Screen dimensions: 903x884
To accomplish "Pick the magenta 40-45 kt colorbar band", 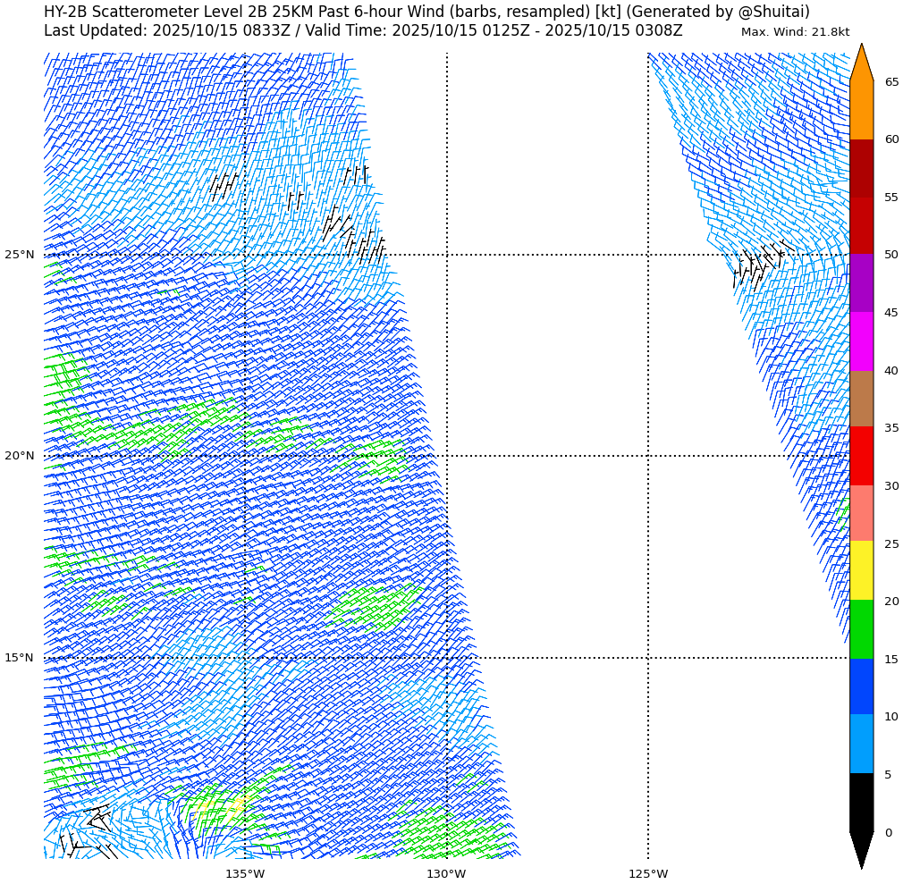I will 861,341.
